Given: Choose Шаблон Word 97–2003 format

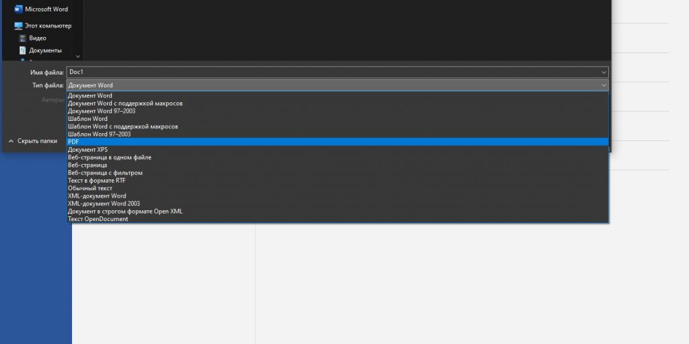Looking at the screenshot, I should click(x=338, y=134).
